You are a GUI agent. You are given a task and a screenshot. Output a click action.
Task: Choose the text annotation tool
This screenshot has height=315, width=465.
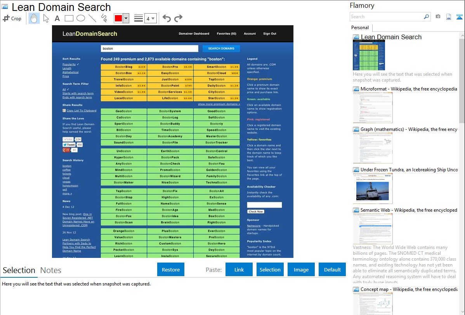(x=57, y=18)
